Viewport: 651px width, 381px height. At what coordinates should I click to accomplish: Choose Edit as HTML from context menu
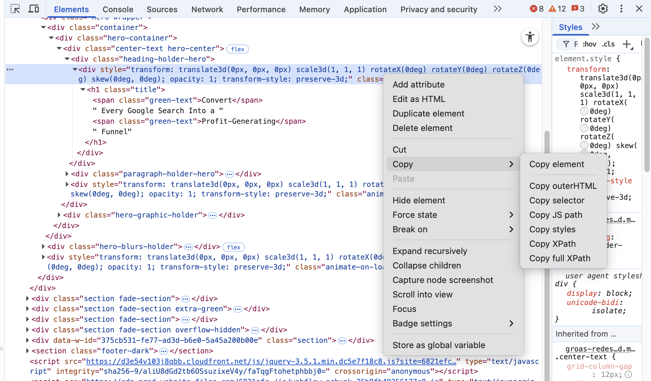pyautogui.click(x=453, y=99)
